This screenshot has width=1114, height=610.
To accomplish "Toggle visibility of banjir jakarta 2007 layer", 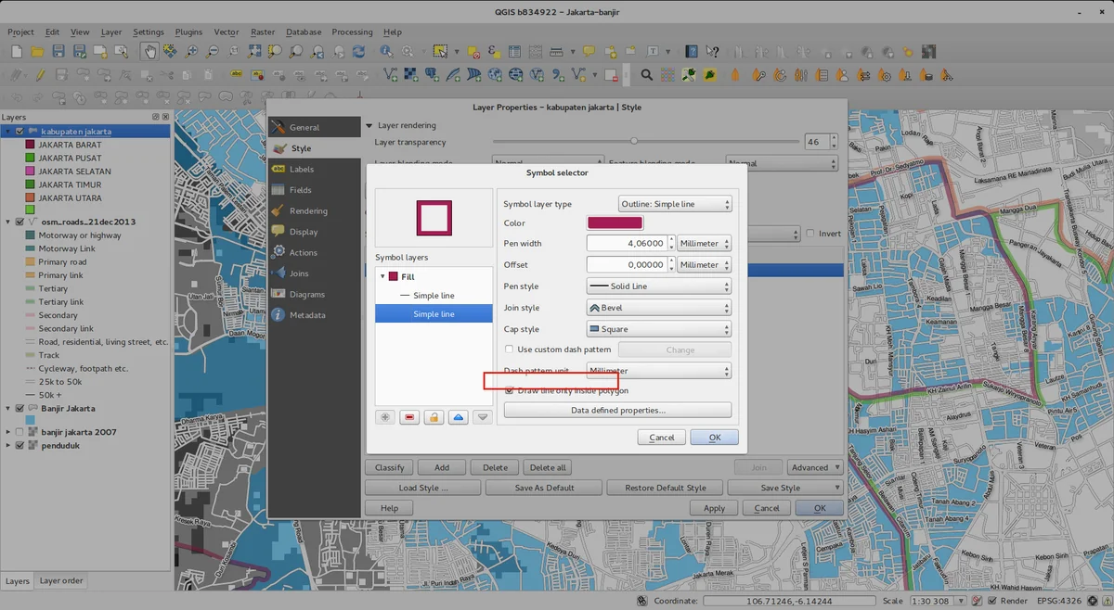I will 19,432.
